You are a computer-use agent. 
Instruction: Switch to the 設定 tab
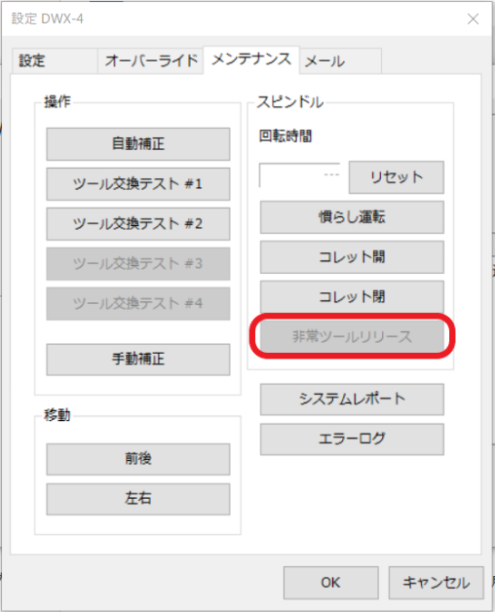(55, 61)
